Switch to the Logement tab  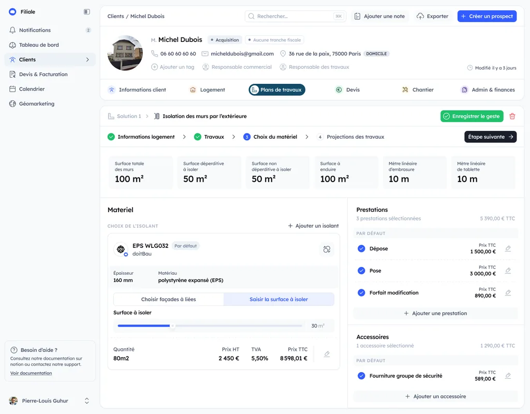pos(207,90)
